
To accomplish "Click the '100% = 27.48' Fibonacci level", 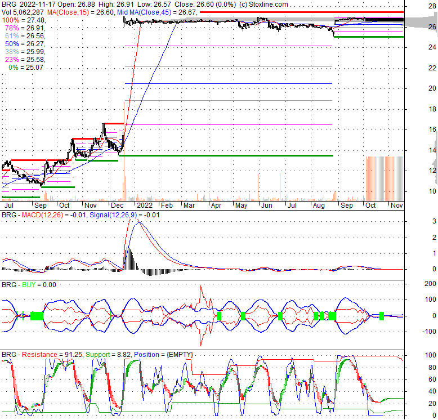I will [24, 20].
